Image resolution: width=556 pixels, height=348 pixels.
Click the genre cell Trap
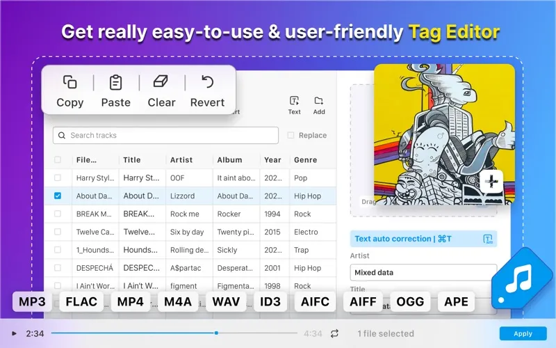[x=301, y=250]
